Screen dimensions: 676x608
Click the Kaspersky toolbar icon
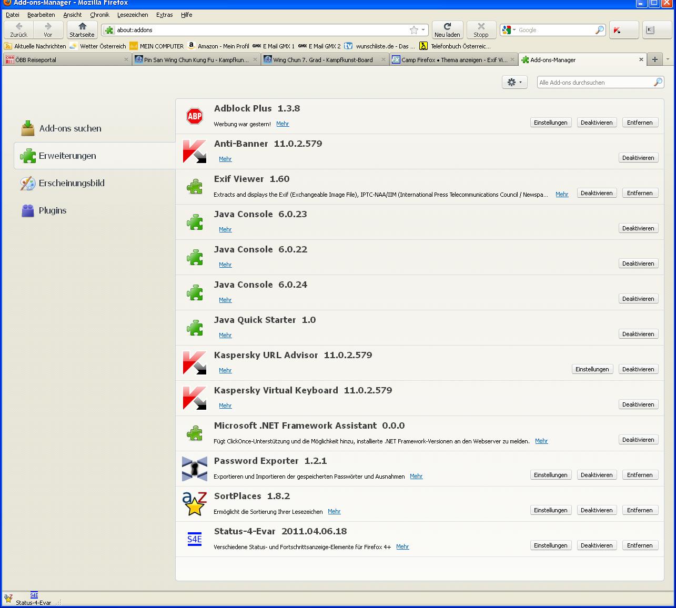tap(617, 30)
